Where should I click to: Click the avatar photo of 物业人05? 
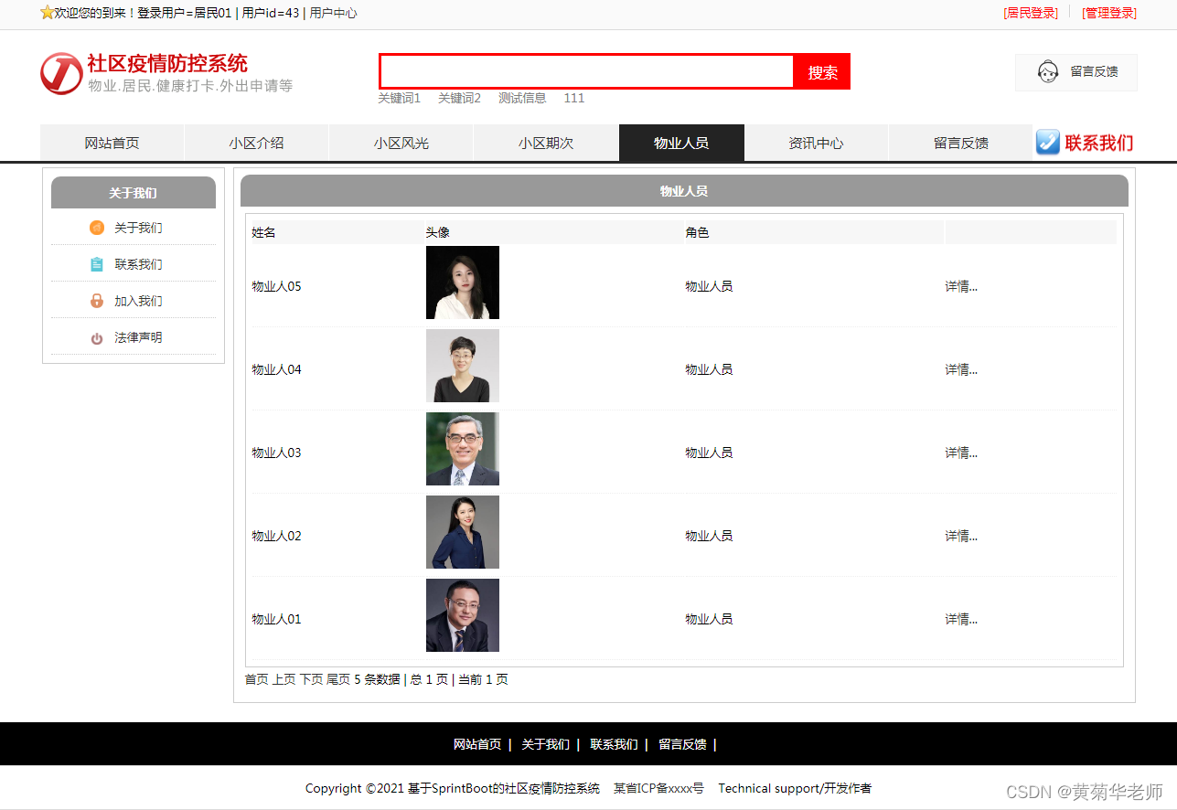463,282
